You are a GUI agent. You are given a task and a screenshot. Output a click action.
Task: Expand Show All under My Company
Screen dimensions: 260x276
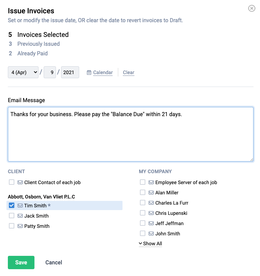tap(150, 243)
